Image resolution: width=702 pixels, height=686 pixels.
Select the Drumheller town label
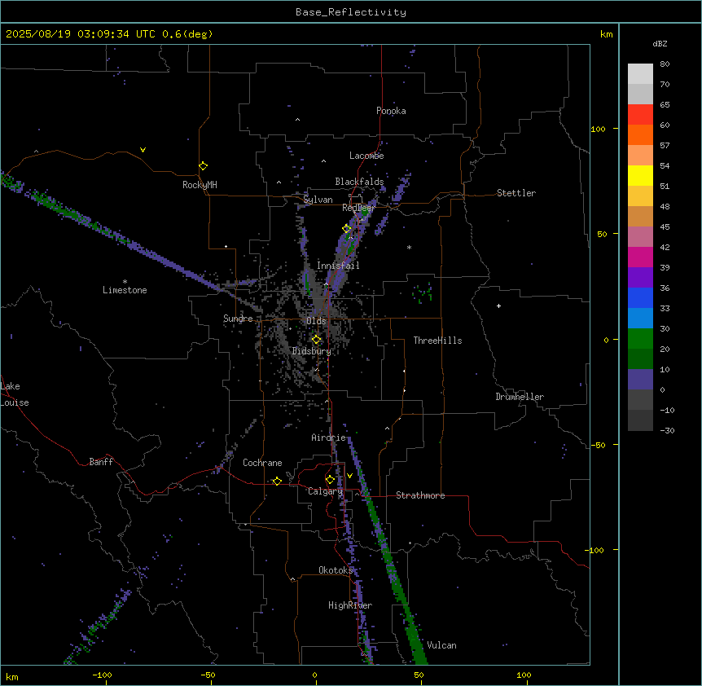[x=520, y=397]
